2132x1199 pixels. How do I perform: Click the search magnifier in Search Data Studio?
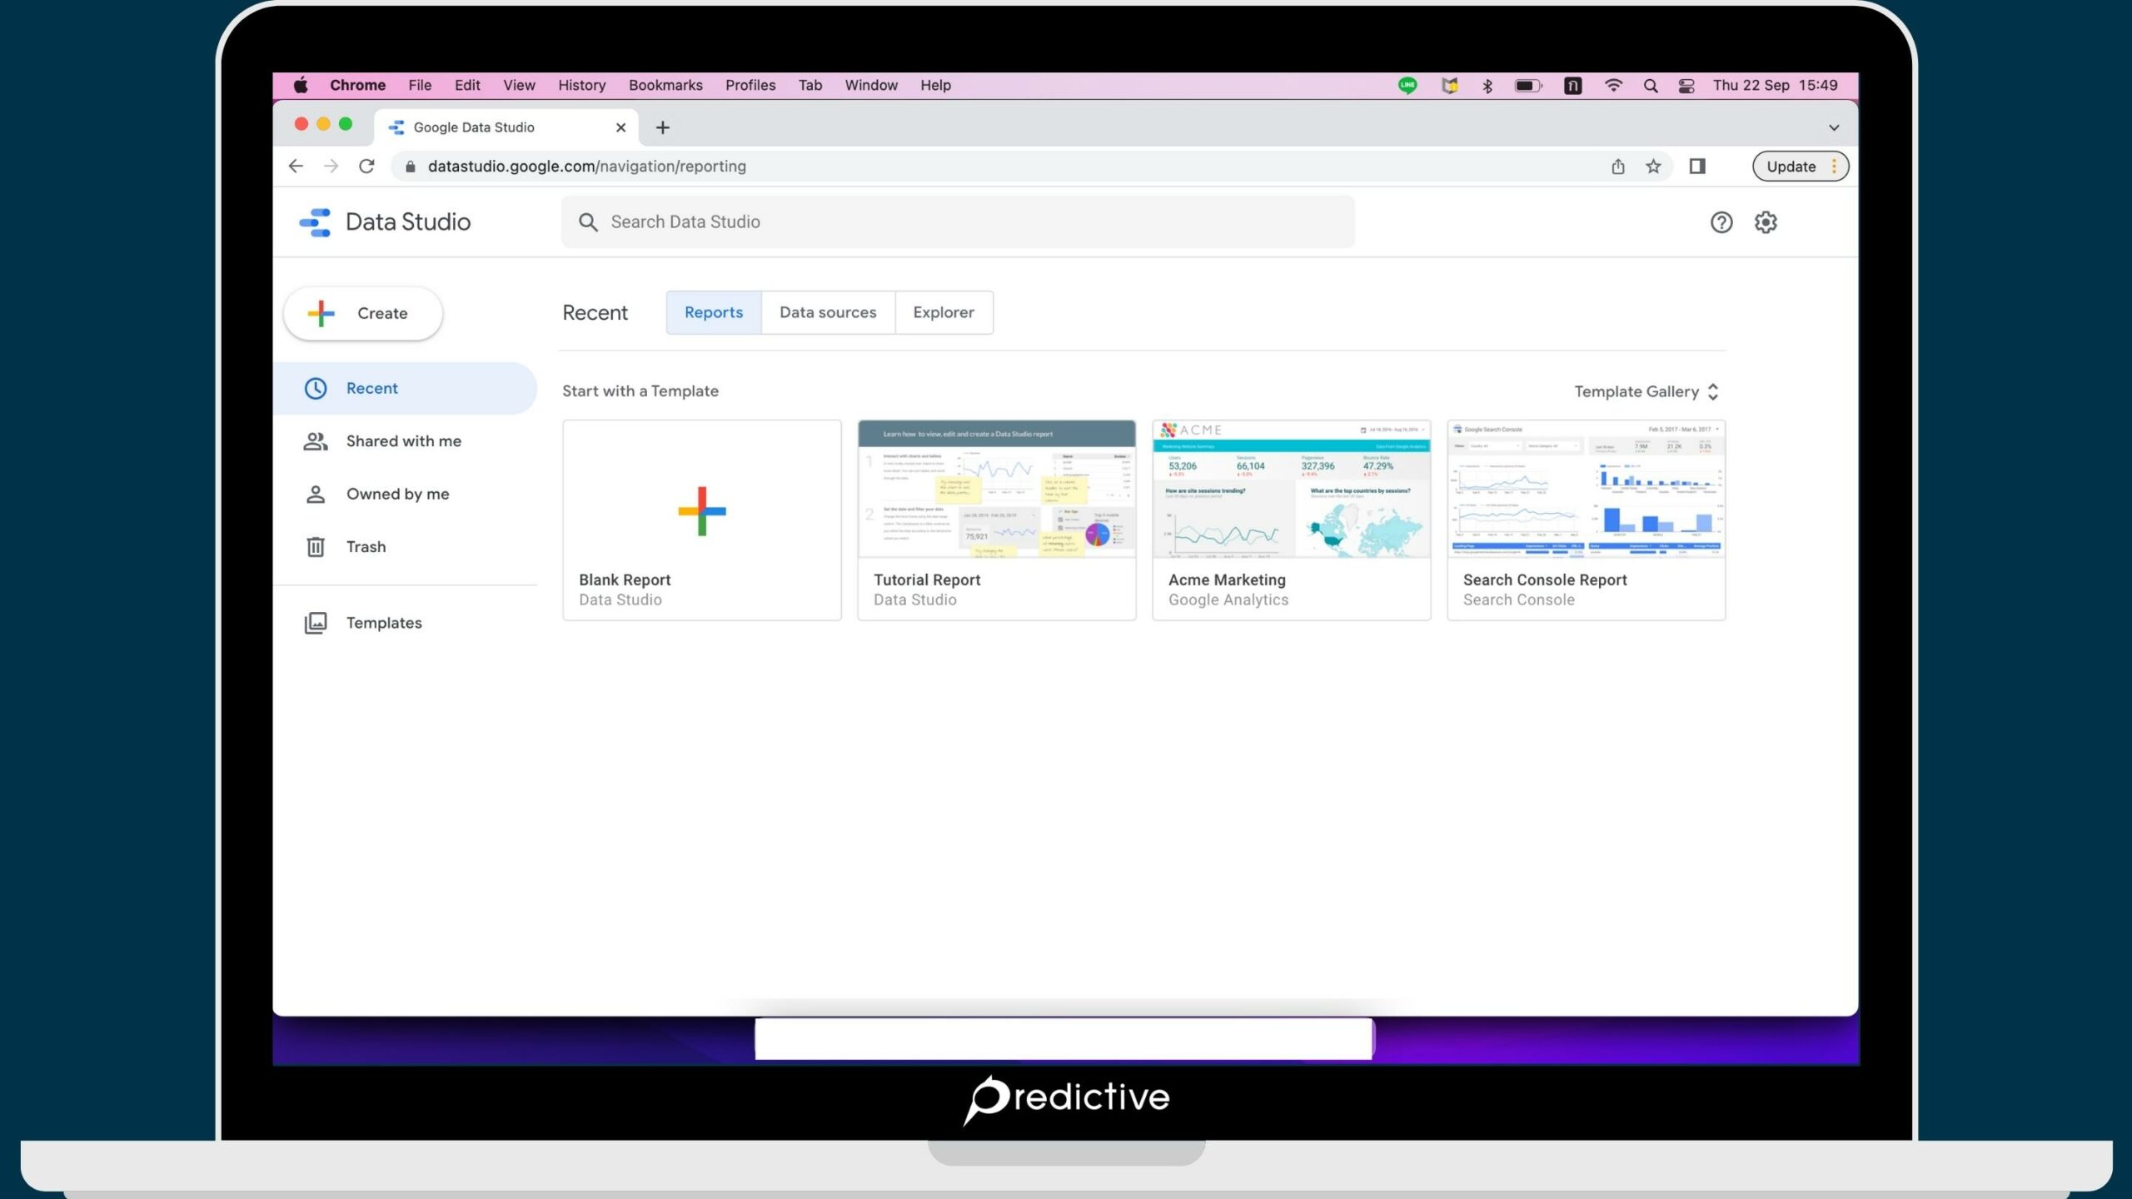point(588,221)
